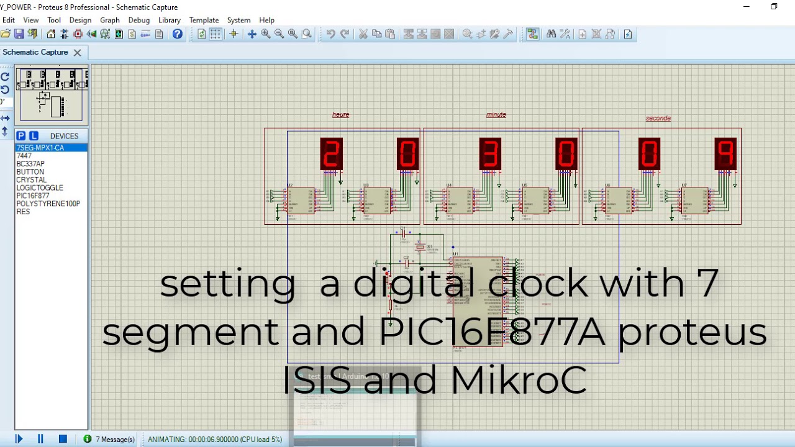
Task: Zoom in magnifier icon
Action: point(266,34)
